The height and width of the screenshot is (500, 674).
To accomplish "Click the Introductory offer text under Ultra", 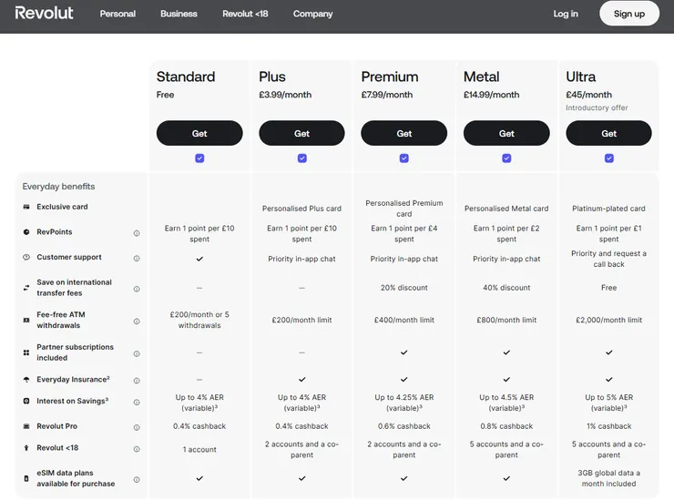I will point(597,107).
